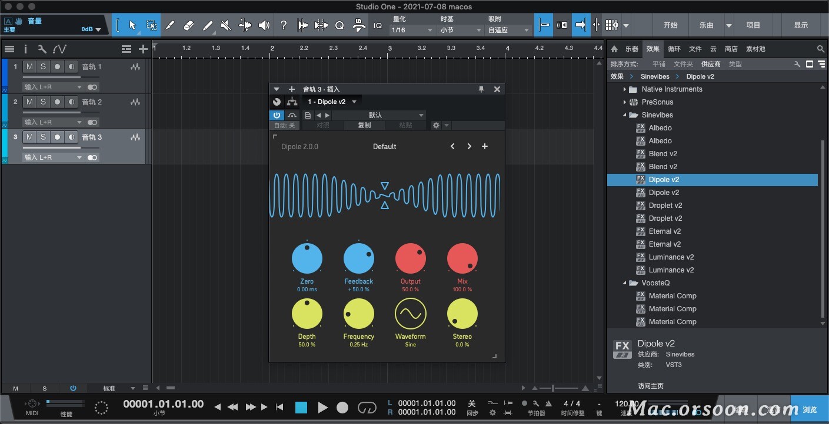Save new Dipole preset with plus
This screenshot has width=829, height=424.
coord(485,146)
